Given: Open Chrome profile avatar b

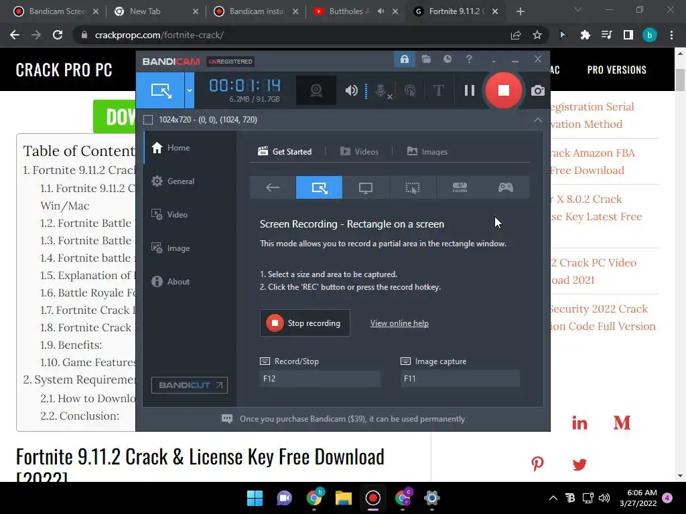Looking at the screenshot, I should pyautogui.click(x=650, y=35).
